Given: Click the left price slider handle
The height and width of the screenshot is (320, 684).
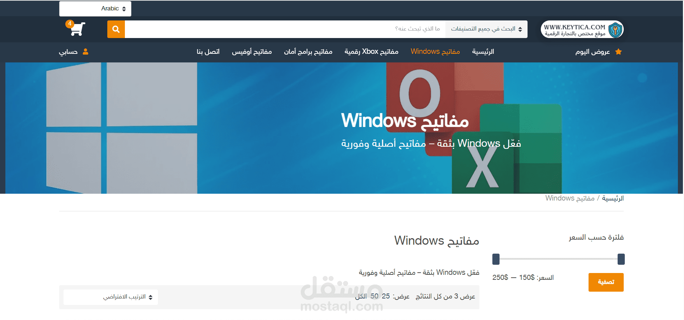Looking at the screenshot, I should (496, 259).
